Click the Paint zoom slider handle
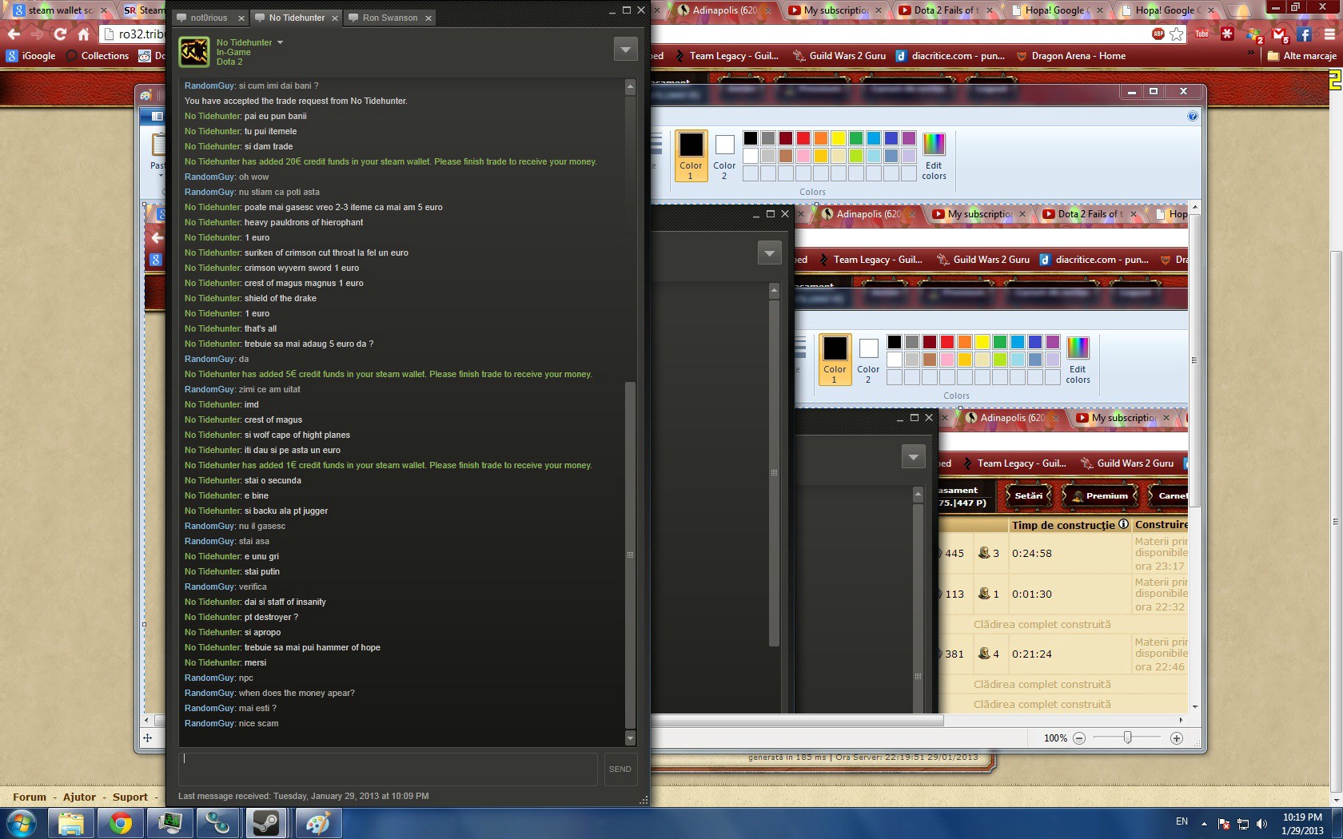Viewport: 1343px width, 839px height. [x=1127, y=738]
